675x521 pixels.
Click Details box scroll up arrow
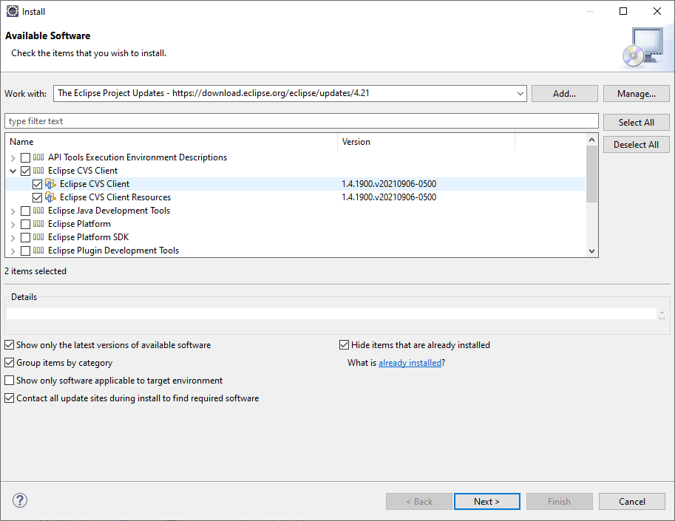(x=662, y=313)
